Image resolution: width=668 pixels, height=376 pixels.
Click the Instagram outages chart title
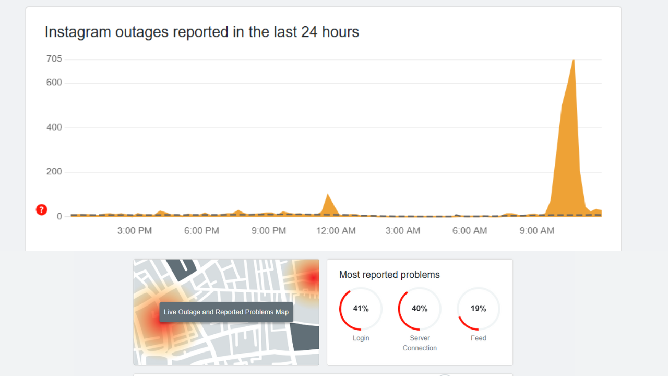202,32
